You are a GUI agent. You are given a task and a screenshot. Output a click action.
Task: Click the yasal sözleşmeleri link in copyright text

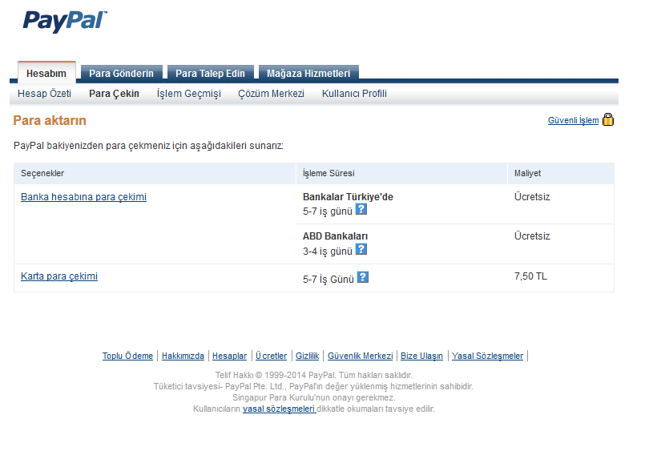279,409
